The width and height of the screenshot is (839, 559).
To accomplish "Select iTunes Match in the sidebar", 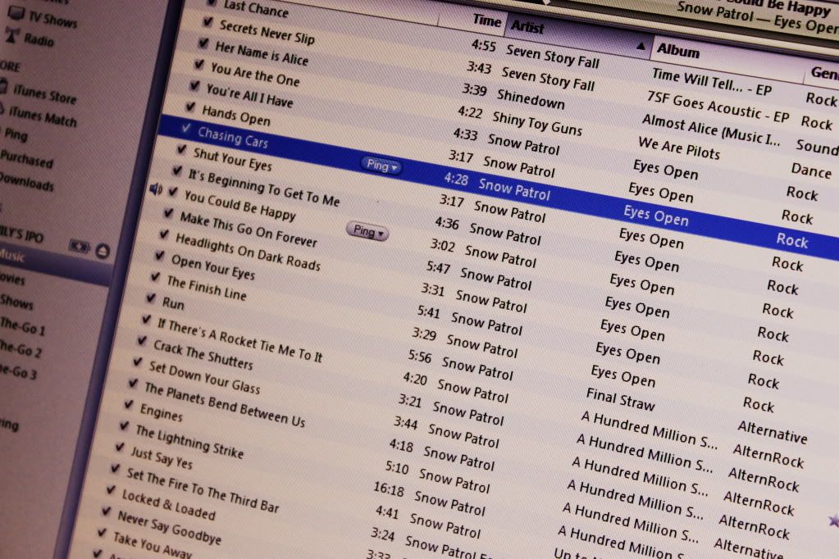I will click(43, 116).
